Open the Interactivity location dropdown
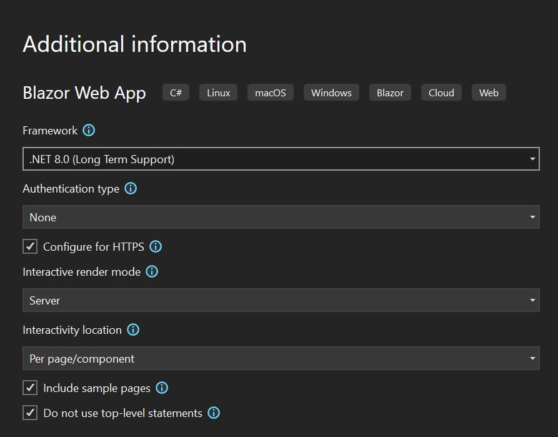 [x=281, y=358]
